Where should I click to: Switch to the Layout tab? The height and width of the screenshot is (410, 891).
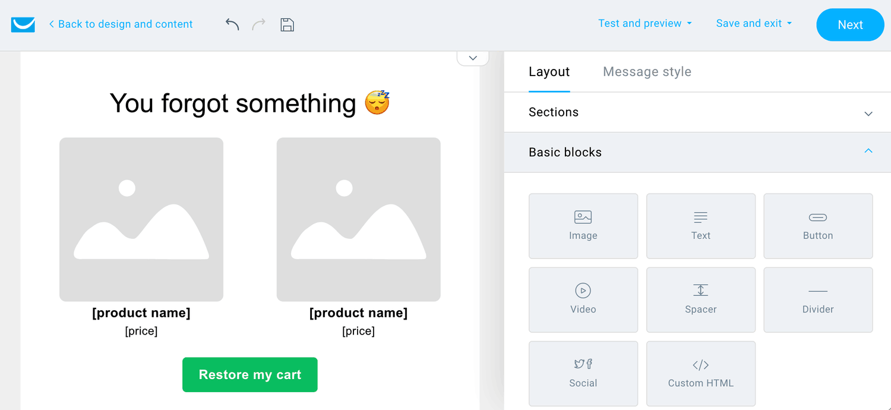coord(549,72)
